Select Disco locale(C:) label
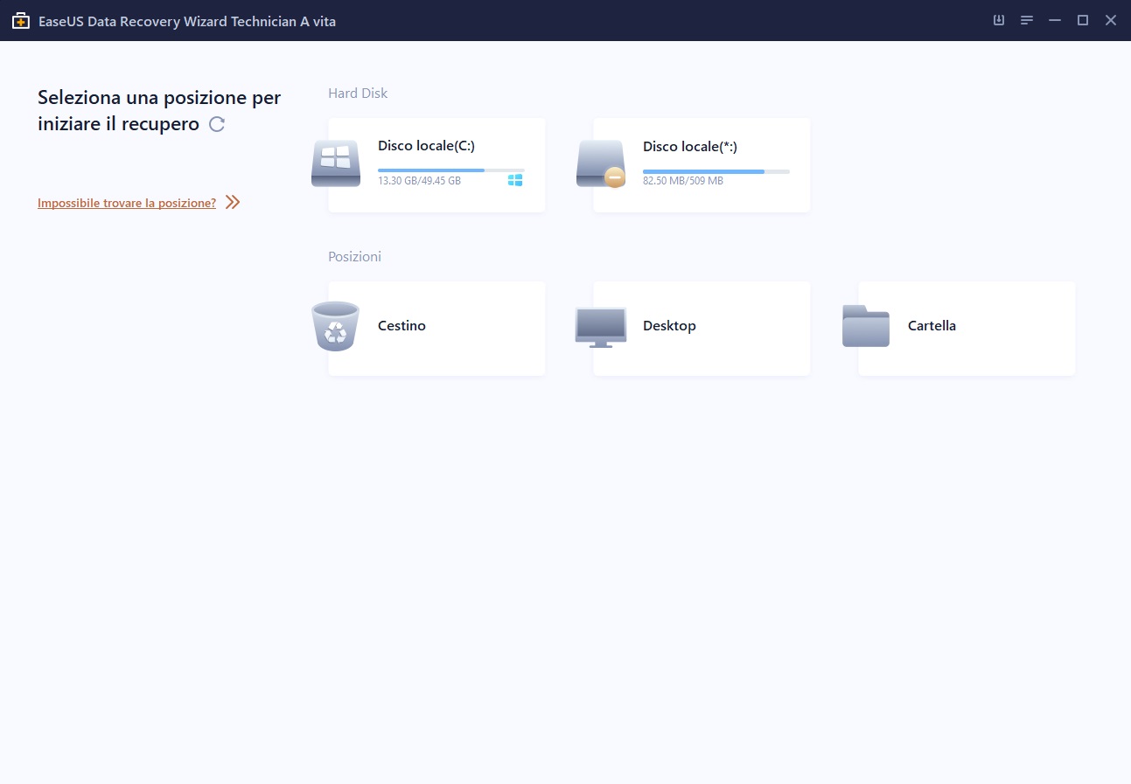 tap(426, 147)
